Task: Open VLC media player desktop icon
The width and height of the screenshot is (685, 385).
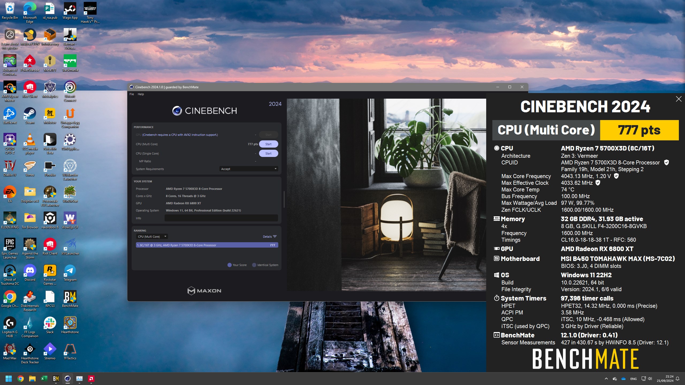Action: pyautogui.click(x=30, y=144)
